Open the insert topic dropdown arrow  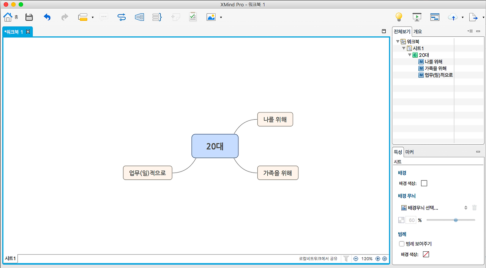coord(93,17)
